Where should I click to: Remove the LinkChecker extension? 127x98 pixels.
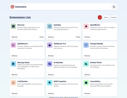click(x=14, y=93)
